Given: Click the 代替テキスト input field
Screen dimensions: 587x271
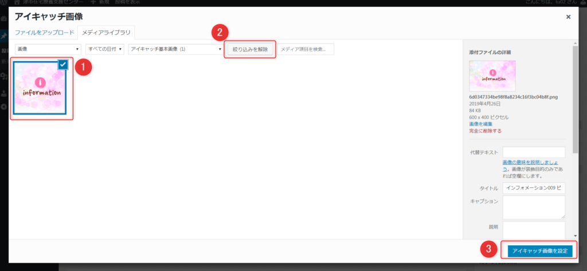Looking at the screenshot, I should [x=534, y=152].
